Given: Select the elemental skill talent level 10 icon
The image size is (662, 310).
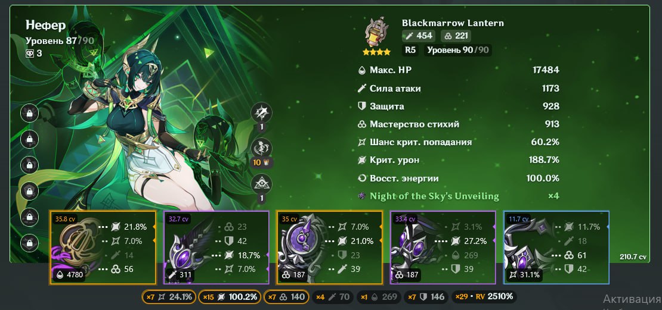Looking at the screenshot, I should [x=262, y=149].
